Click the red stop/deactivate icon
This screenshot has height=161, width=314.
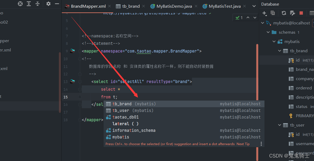coord(301,13)
